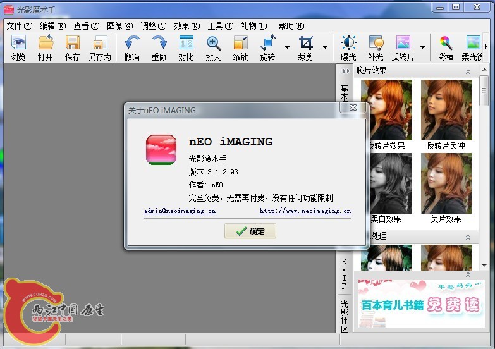The image size is (495, 349).
Task: Switch to the EXIF side tab
Action: pos(344,274)
